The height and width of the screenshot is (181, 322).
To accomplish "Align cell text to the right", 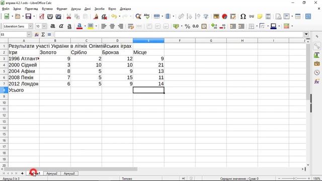I will (x=121, y=26).
